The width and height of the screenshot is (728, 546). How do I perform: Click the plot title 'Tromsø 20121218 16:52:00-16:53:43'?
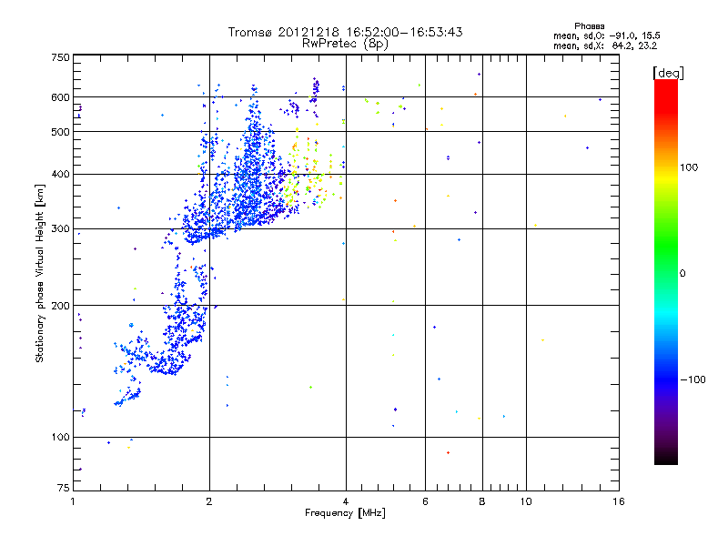coord(345,32)
